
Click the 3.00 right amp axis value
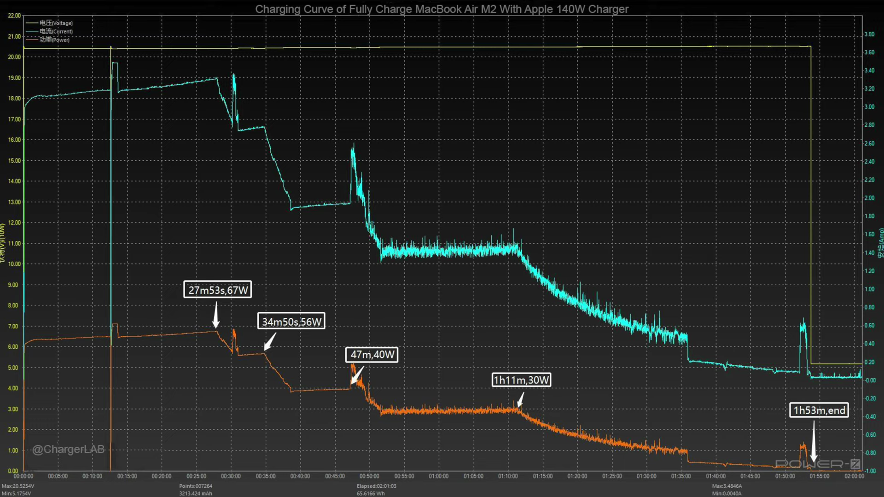[x=869, y=107]
